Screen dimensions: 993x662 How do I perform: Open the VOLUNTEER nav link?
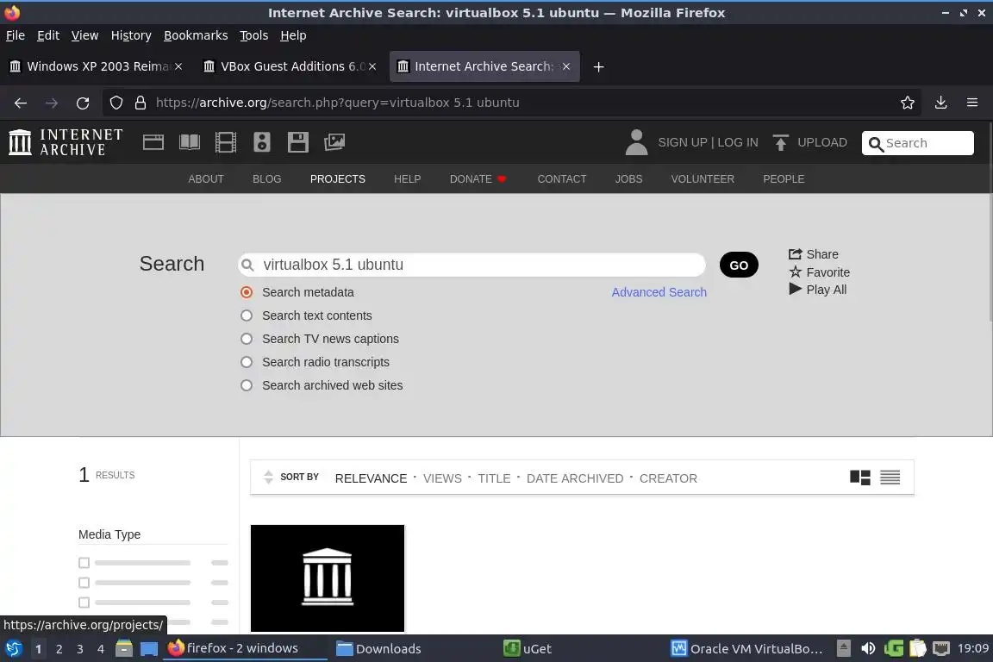[x=703, y=179]
